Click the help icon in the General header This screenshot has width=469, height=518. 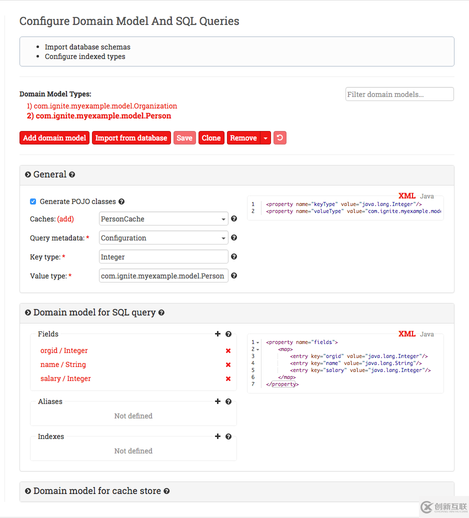72,174
